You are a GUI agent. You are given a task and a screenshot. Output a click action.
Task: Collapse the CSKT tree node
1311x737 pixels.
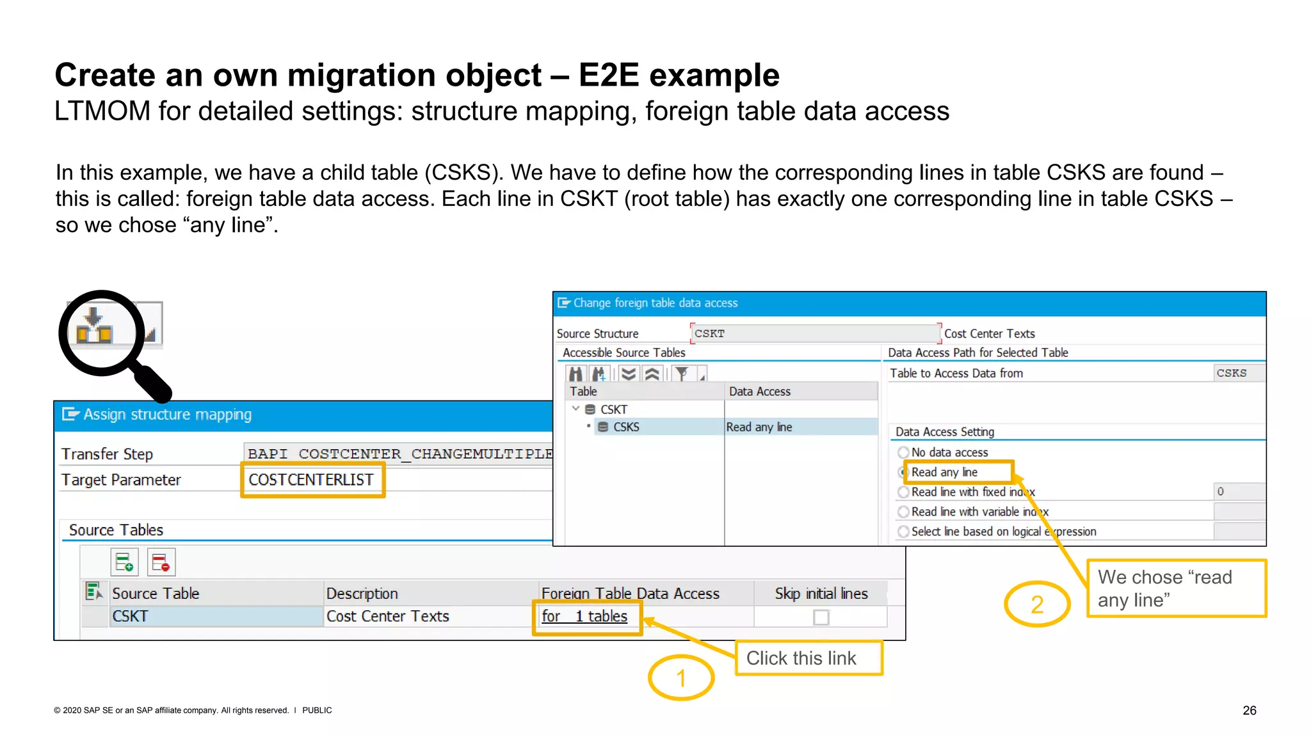(x=575, y=409)
